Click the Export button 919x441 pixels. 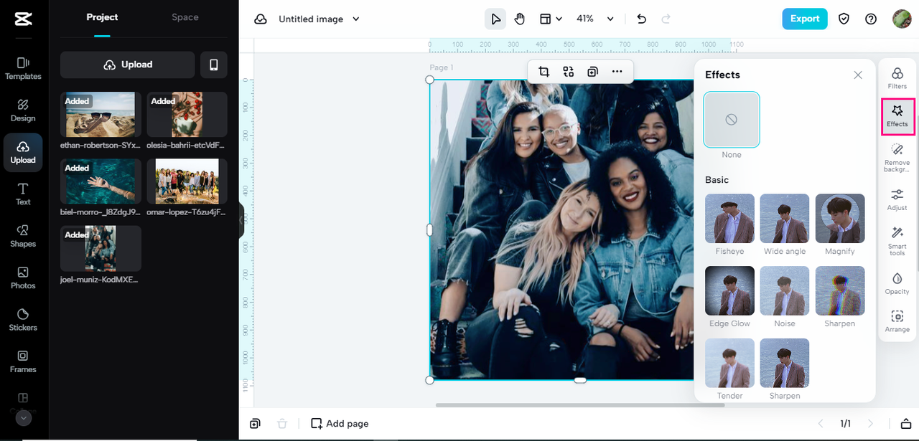(805, 19)
